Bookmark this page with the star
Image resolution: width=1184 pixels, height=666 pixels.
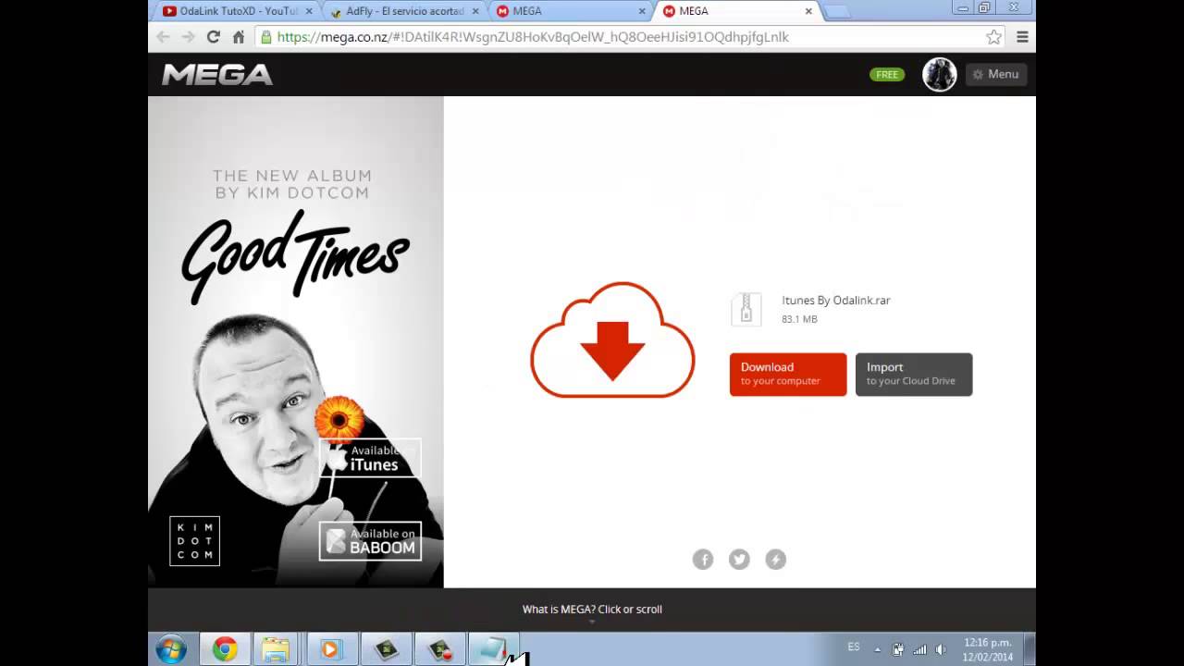point(993,37)
